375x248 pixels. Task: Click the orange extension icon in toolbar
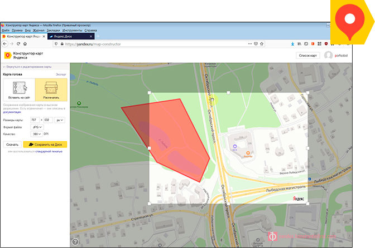tap(312, 44)
